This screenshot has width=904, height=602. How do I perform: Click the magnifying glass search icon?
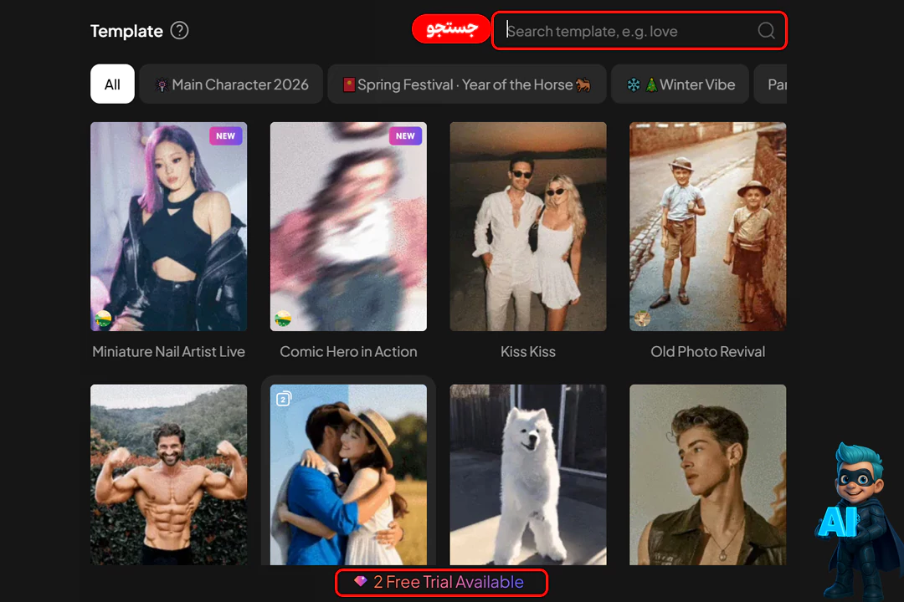point(766,31)
